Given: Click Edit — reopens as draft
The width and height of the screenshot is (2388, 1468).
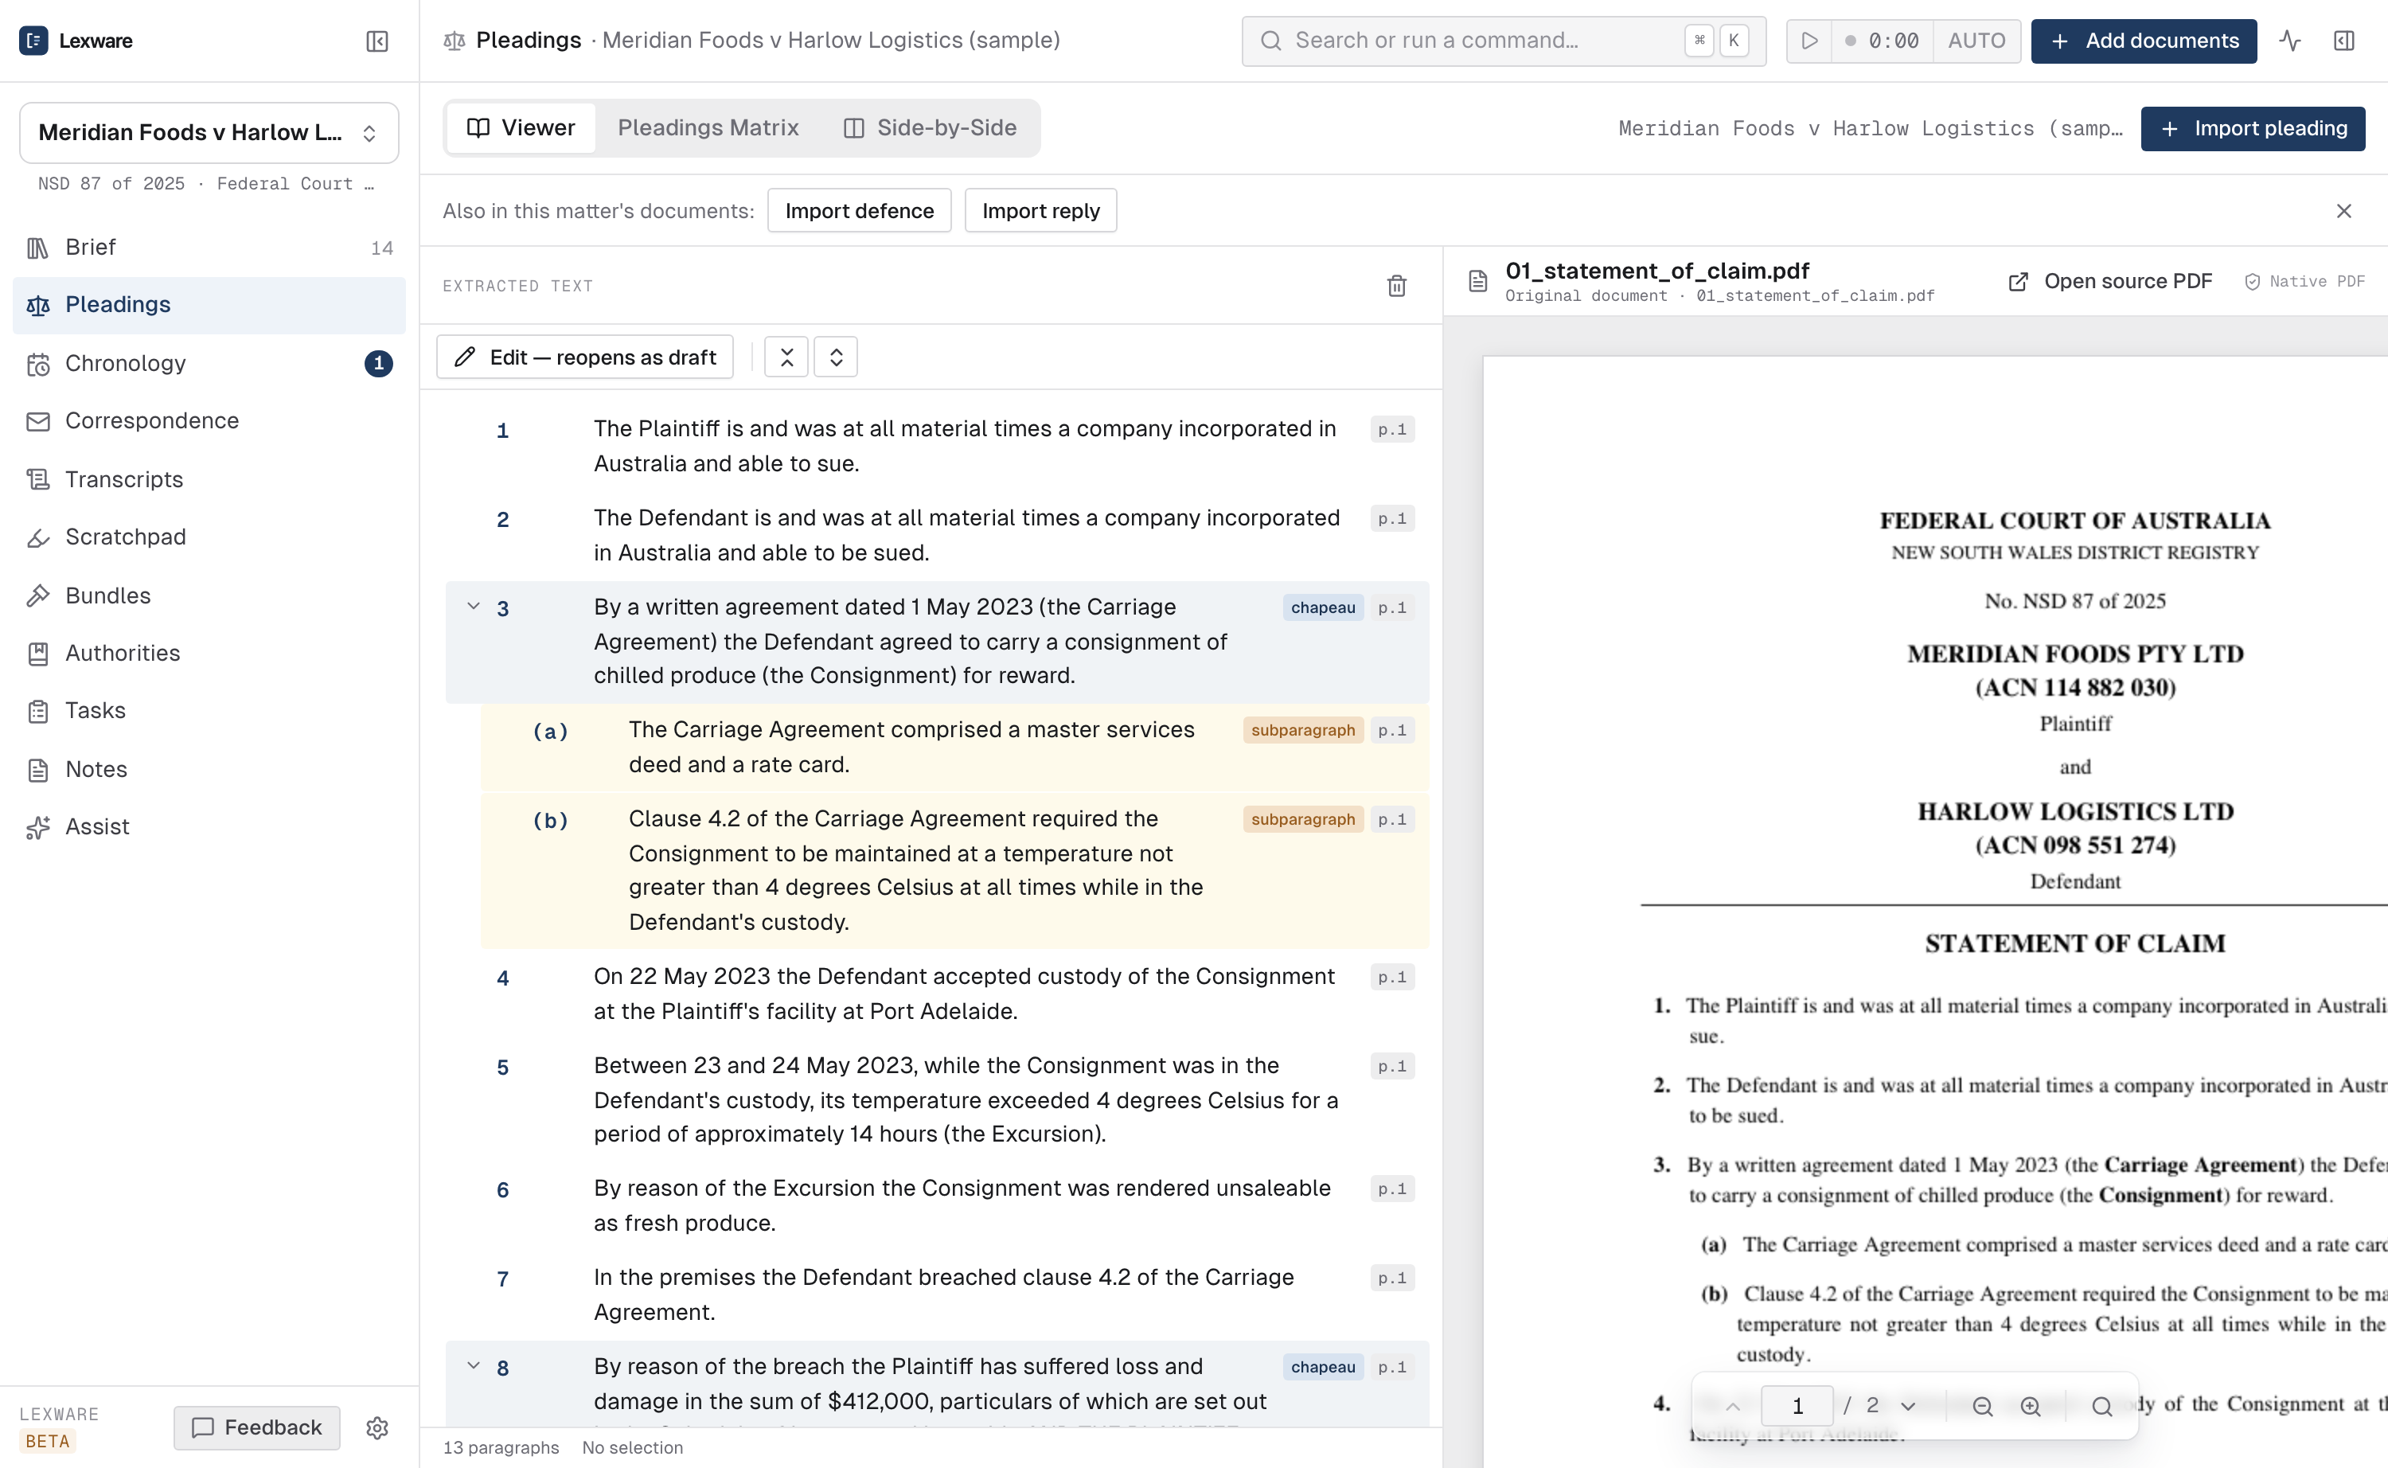Looking at the screenshot, I should pyautogui.click(x=584, y=357).
